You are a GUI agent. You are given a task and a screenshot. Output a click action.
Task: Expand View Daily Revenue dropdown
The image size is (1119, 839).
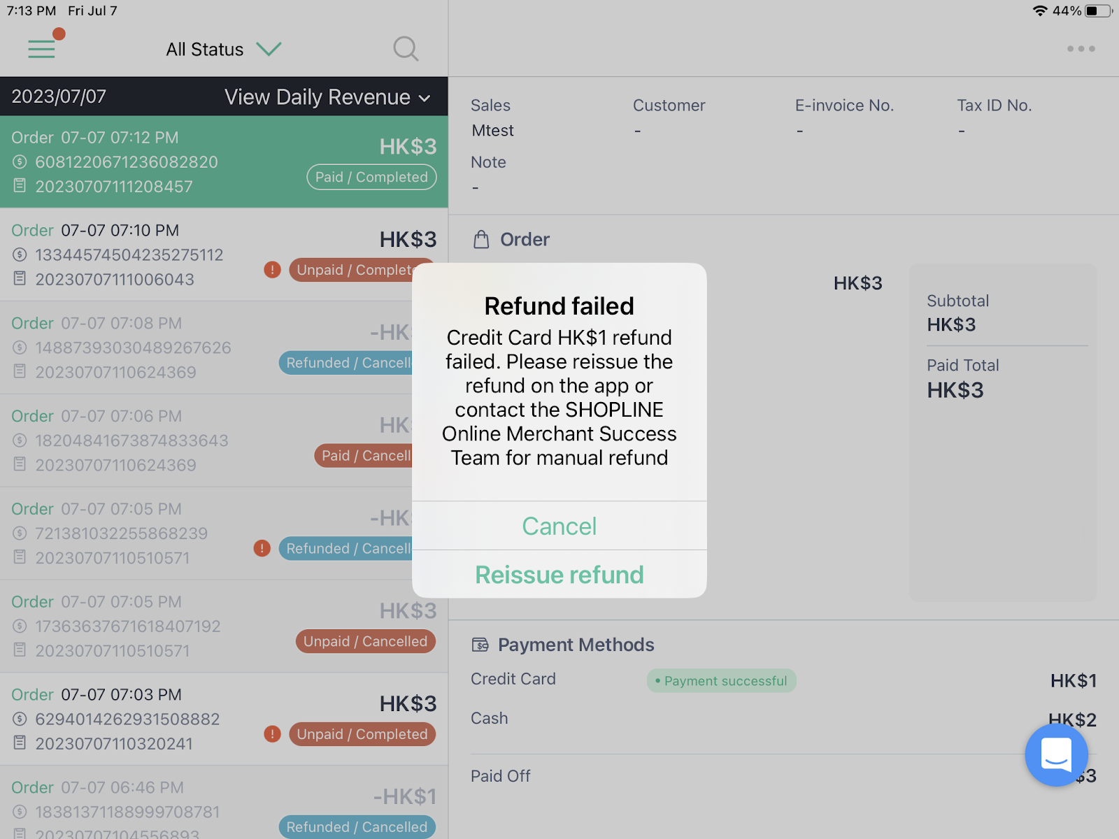(x=327, y=97)
